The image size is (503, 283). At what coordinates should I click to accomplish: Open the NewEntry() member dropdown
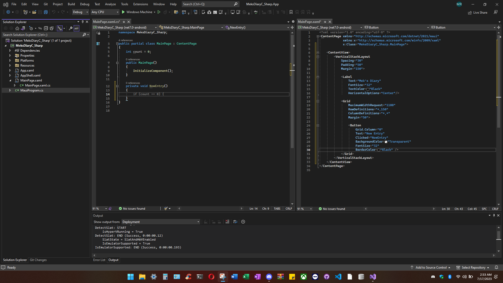[257, 28]
